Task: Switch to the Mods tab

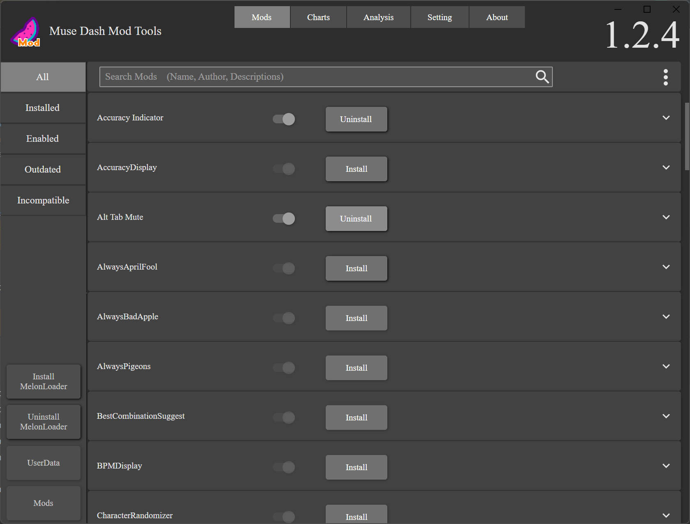Action: 262,17
